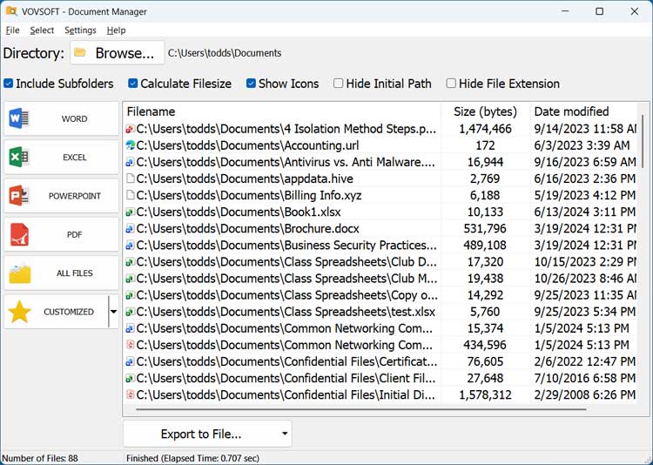Sort by Size (bytes) column header

click(485, 111)
